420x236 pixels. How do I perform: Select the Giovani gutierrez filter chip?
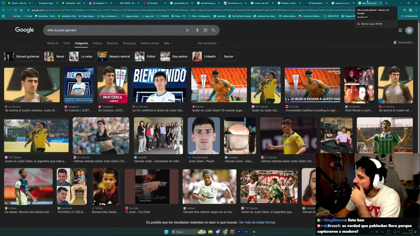pyautogui.click(x=23, y=56)
